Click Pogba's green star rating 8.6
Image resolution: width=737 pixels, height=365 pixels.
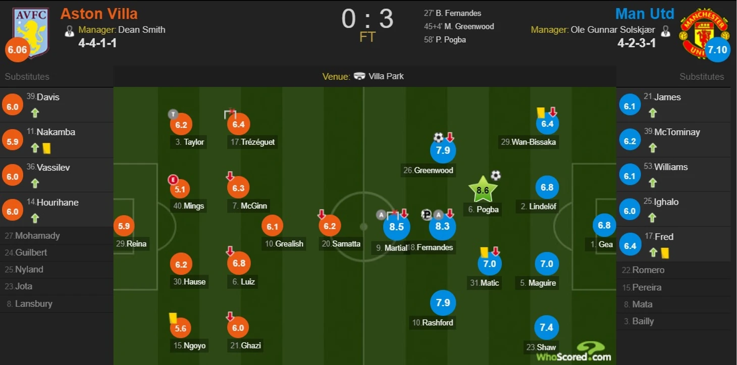pyautogui.click(x=483, y=190)
